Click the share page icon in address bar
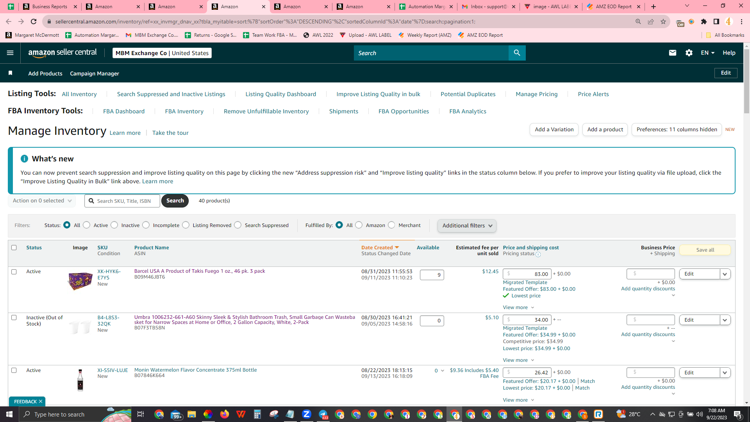This screenshot has height=422, width=750. 651,21
